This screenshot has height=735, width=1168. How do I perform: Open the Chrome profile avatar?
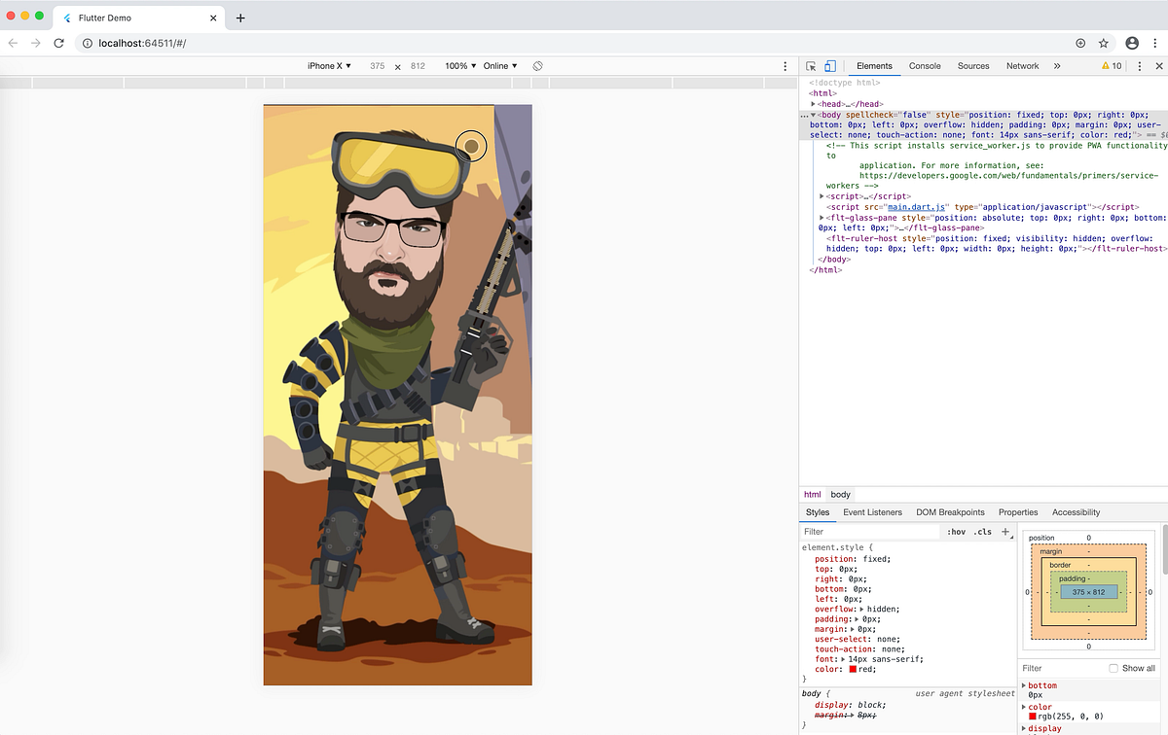[x=1132, y=43]
